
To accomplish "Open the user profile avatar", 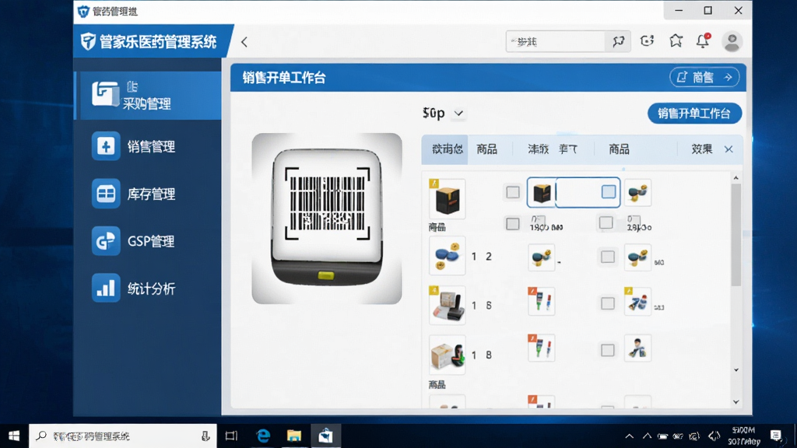I will 732,42.
